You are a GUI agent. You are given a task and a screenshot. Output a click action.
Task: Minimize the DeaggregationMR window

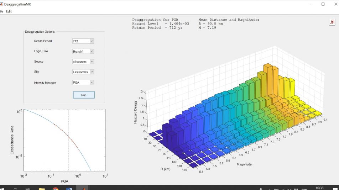(x=311, y=4)
